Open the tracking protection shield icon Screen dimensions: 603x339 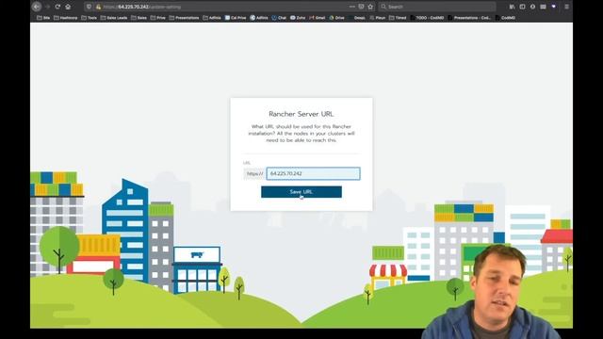tap(89, 7)
